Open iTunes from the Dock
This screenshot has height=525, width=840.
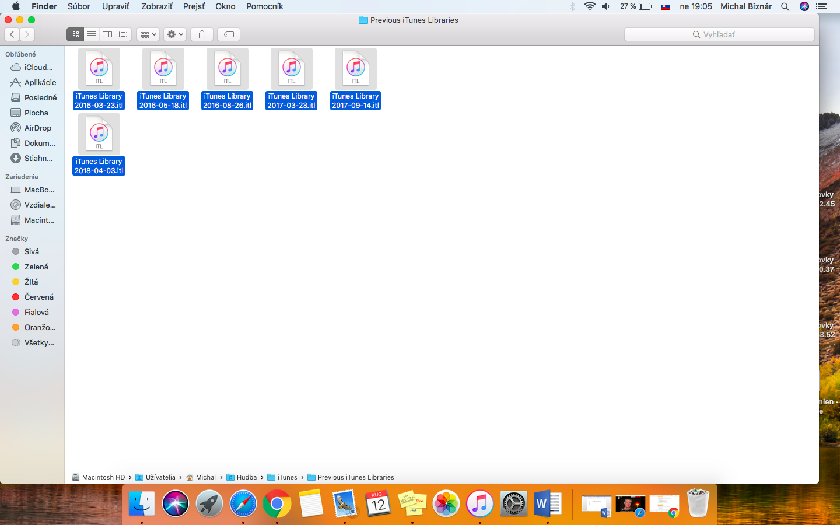click(x=480, y=503)
